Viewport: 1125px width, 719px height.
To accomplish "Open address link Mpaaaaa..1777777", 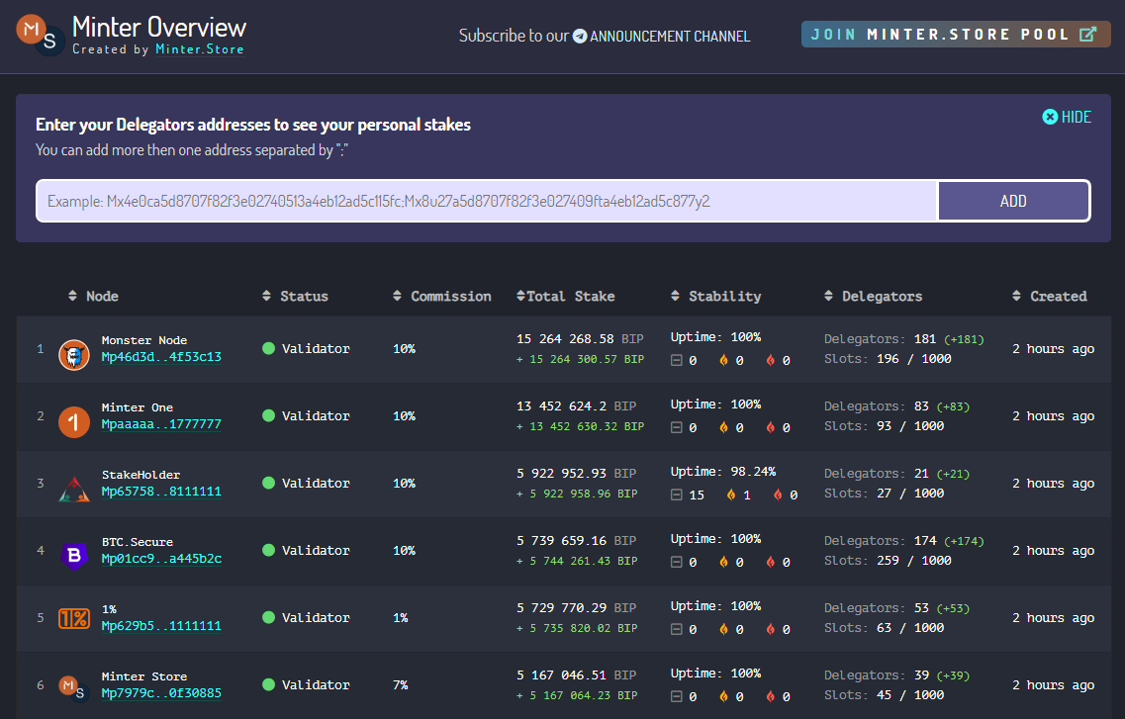I will 161,424.
